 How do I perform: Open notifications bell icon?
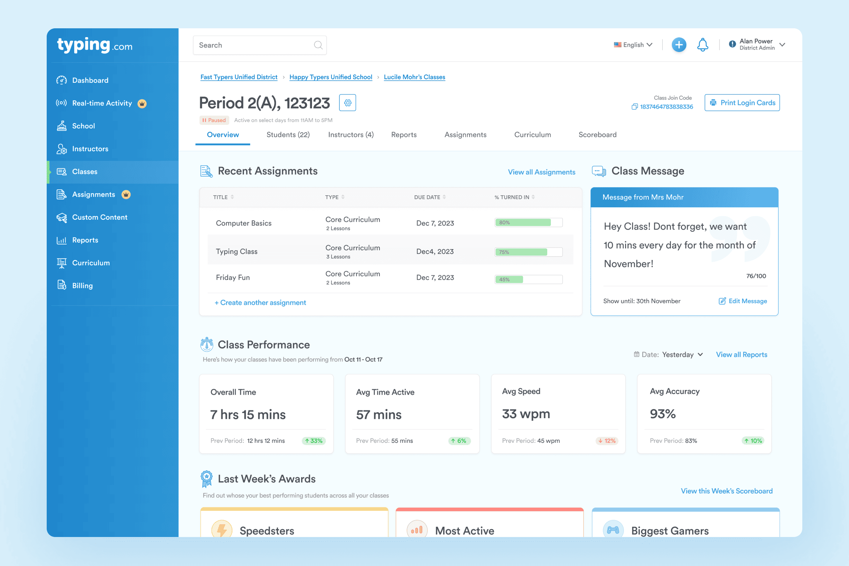(702, 45)
